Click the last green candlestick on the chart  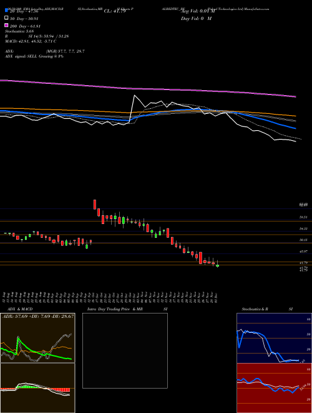pos(217,266)
